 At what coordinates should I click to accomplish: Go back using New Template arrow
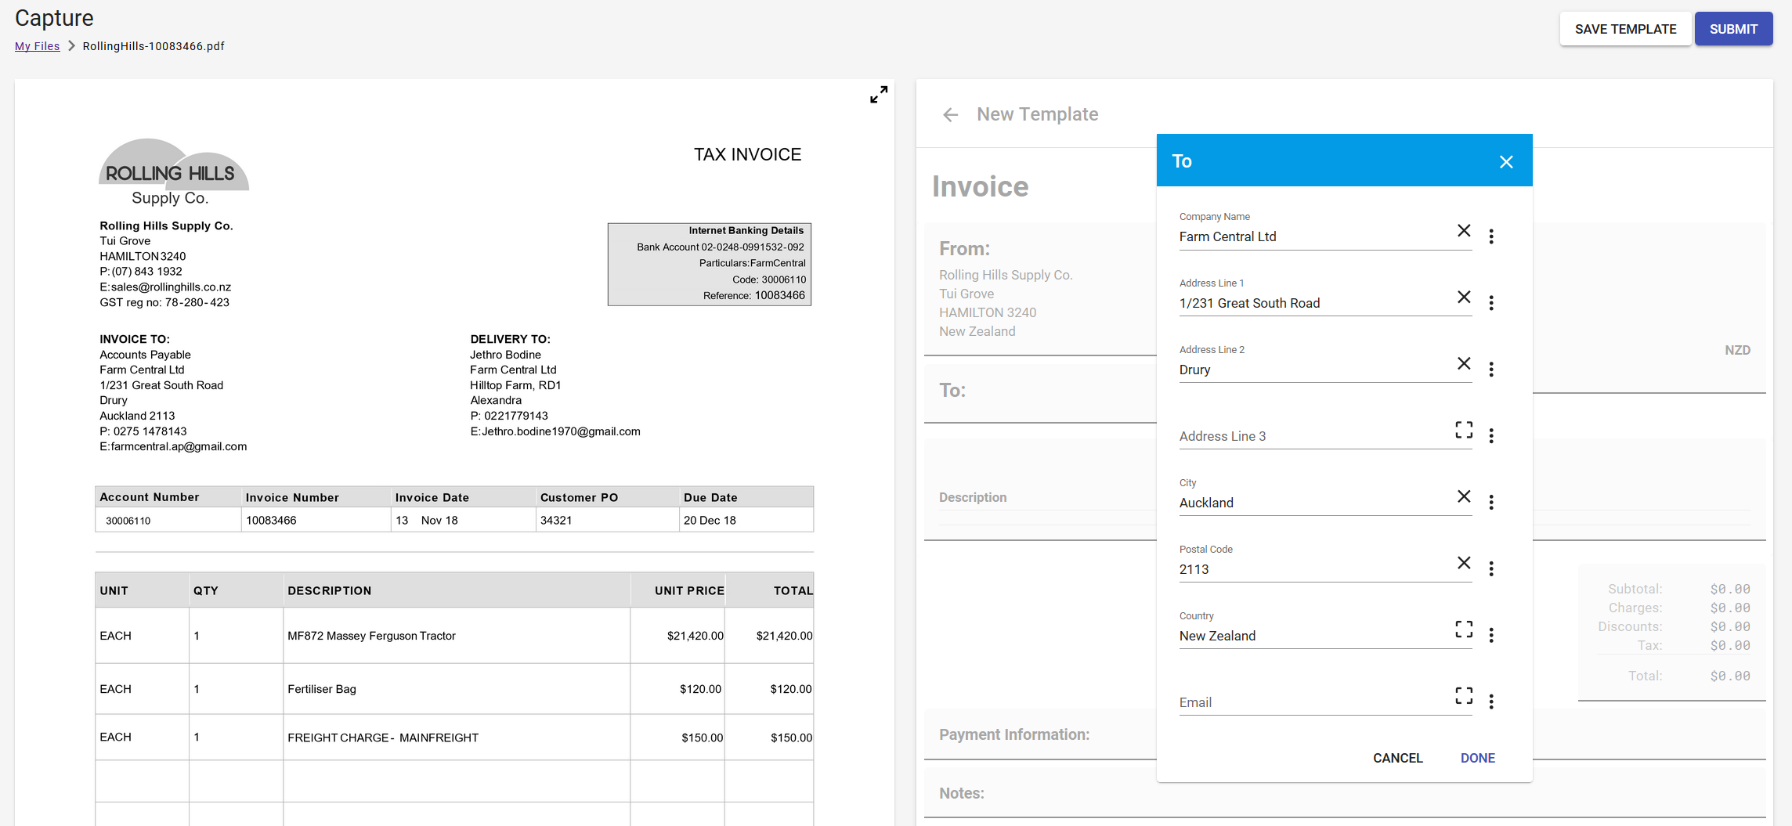click(x=950, y=115)
